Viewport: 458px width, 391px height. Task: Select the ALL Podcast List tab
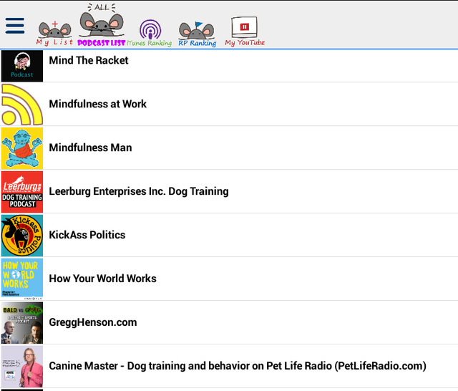[x=102, y=25]
